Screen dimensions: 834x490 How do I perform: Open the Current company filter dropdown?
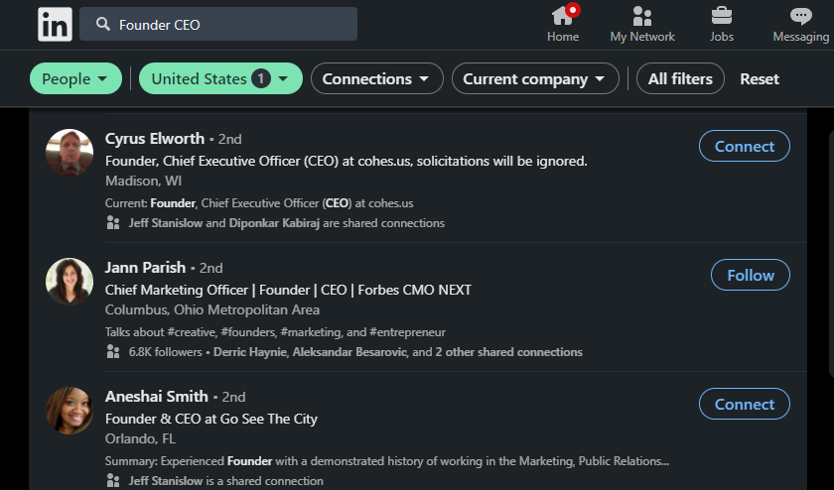pyautogui.click(x=534, y=79)
